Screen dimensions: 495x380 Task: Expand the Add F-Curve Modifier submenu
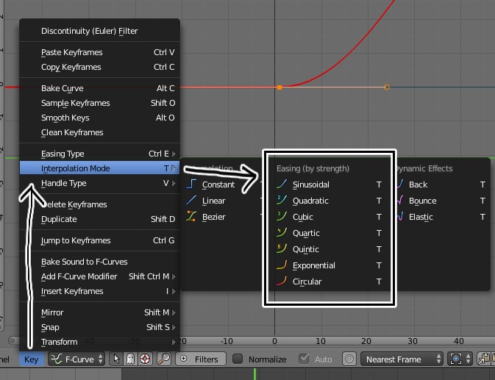click(x=99, y=276)
